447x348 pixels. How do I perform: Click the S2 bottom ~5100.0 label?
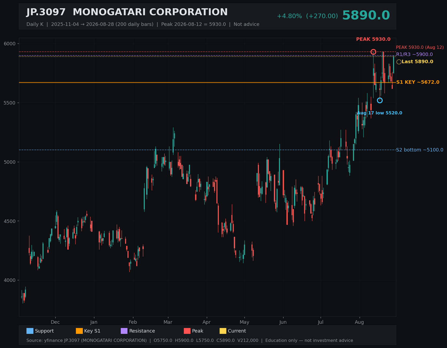pyautogui.click(x=419, y=150)
